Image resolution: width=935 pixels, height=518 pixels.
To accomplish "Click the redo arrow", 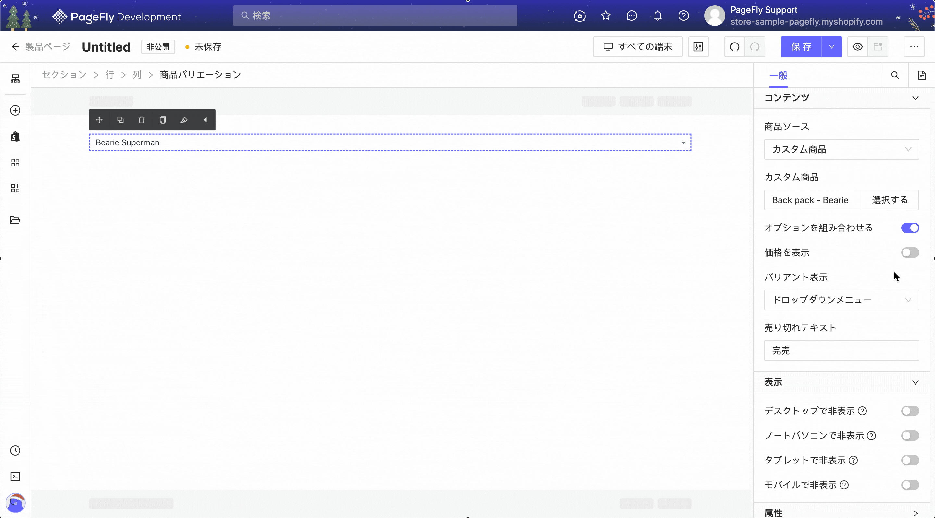I will (755, 47).
